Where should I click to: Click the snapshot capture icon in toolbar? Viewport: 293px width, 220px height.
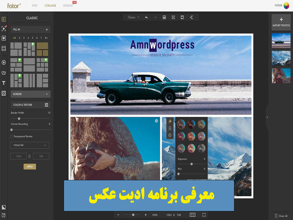click(173, 17)
